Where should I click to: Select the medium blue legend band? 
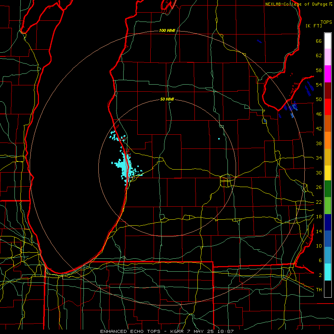tap(328, 239)
